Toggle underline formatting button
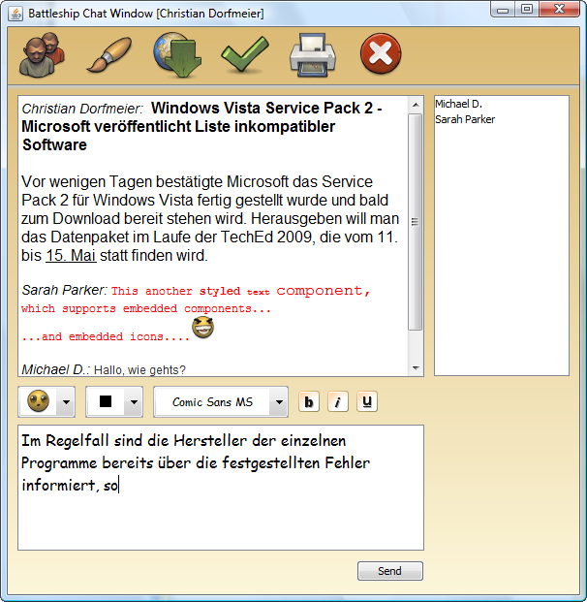Image resolution: width=587 pixels, height=602 pixels. [367, 401]
